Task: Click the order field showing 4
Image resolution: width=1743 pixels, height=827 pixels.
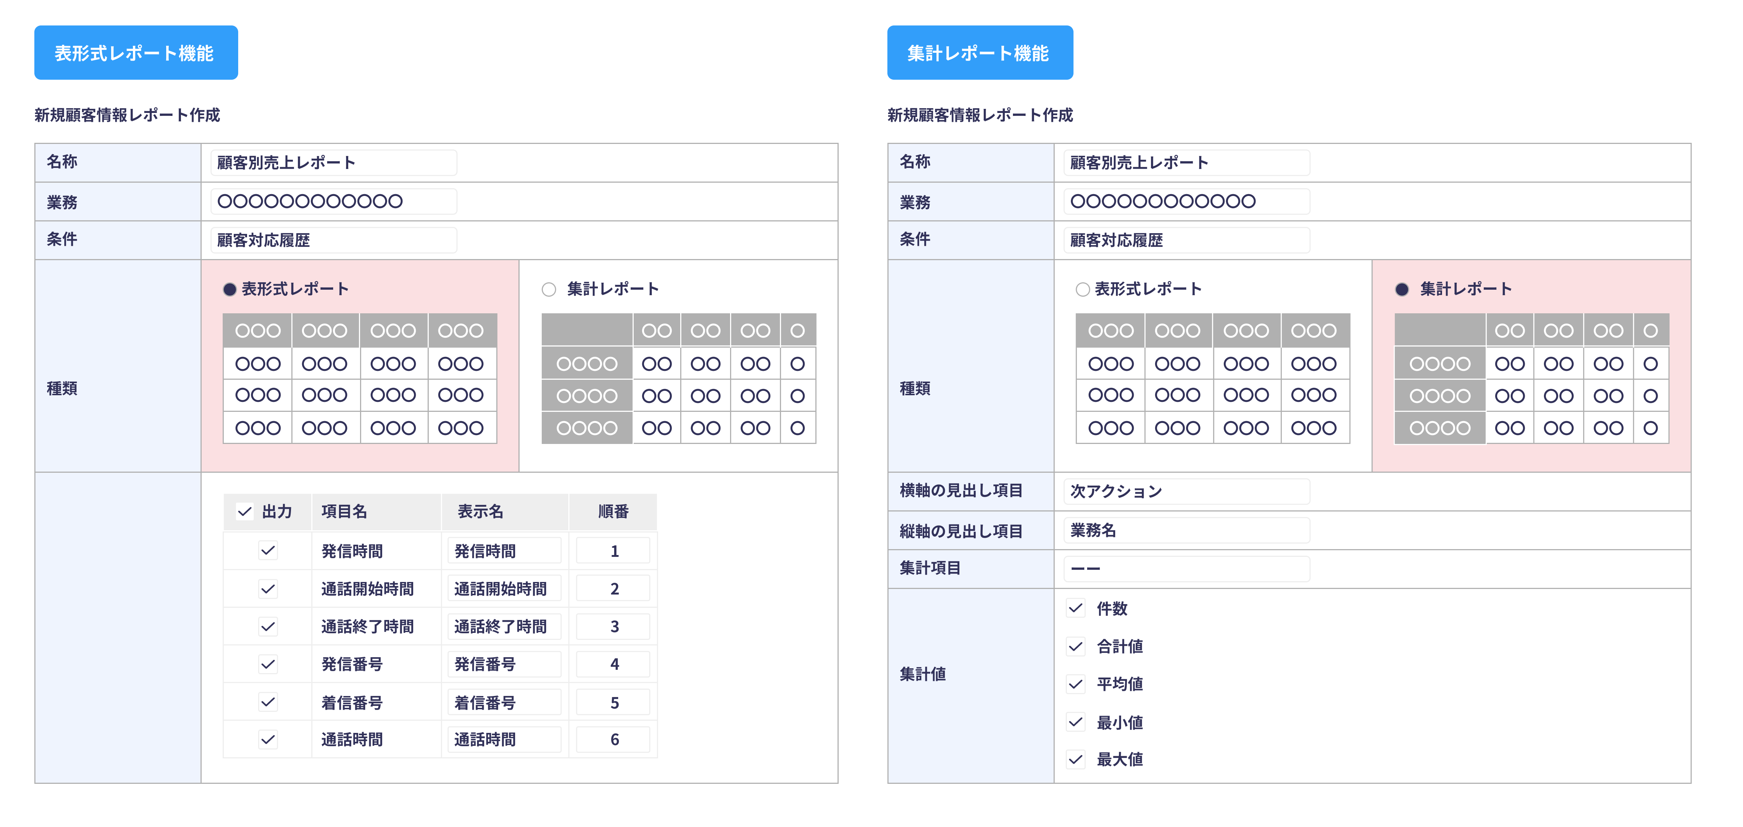Action: tap(613, 664)
